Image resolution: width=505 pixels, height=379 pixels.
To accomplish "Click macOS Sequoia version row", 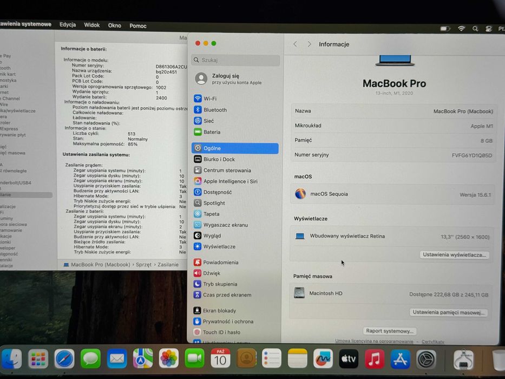I will click(x=392, y=194).
